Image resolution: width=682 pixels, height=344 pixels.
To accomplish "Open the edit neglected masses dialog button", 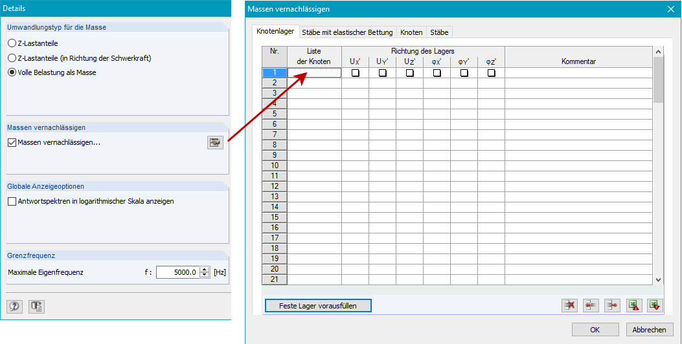I will pyautogui.click(x=215, y=142).
